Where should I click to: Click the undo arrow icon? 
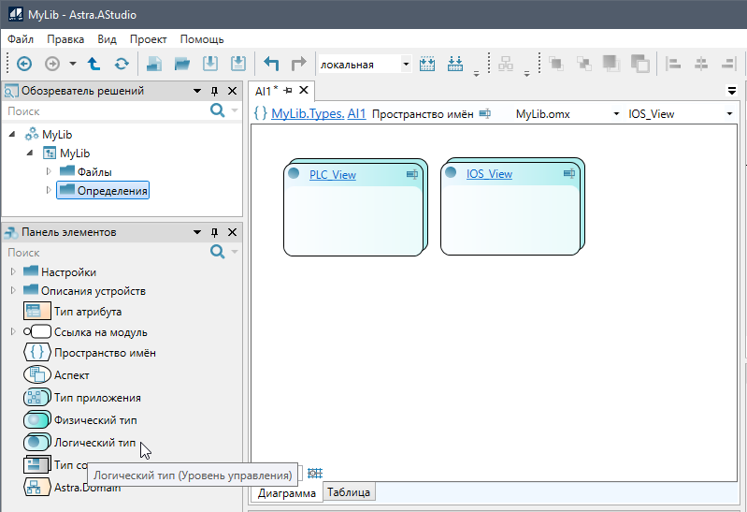(271, 64)
